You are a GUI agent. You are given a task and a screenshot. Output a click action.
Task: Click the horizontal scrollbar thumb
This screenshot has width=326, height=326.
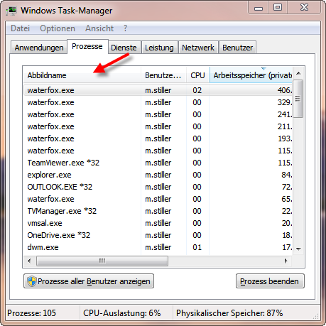tap(102, 261)
